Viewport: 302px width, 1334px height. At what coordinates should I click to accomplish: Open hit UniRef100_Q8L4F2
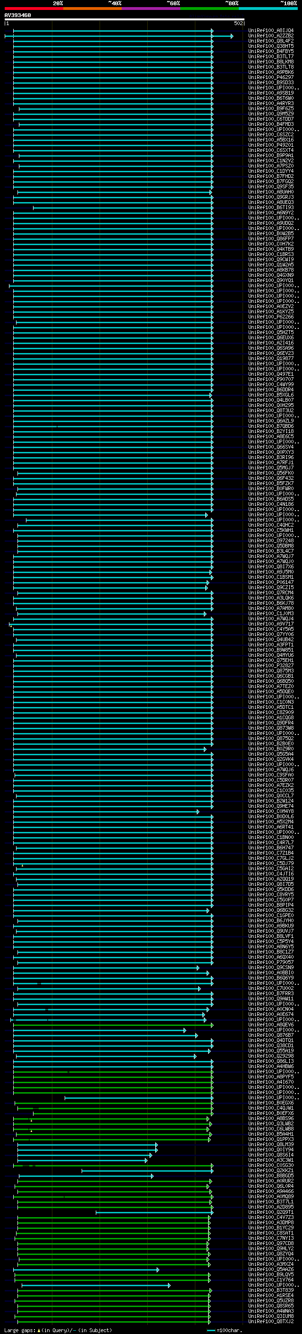(x=271, y=41)
